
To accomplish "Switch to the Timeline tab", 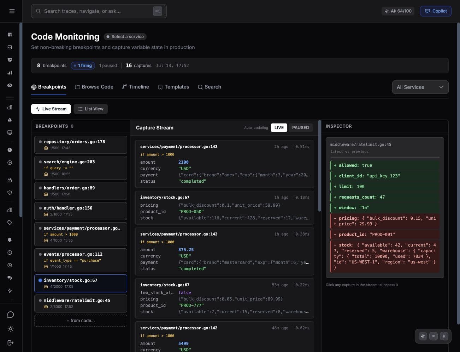I will 136,87.
